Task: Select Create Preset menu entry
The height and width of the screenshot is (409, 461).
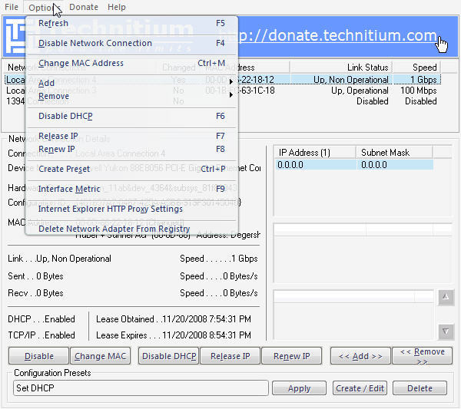Action: (x=131, y=169)
